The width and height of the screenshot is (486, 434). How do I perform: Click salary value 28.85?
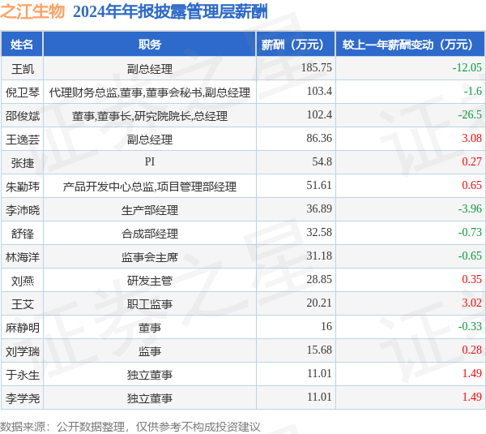pos(319,279)
